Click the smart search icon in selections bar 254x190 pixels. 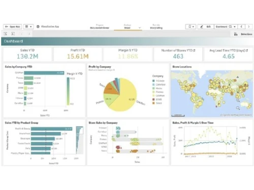click(6, 34)
